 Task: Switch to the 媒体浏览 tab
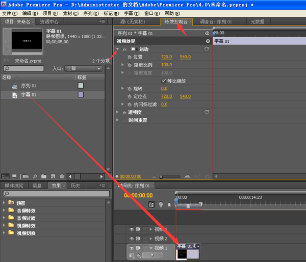(x=14, y=186)
